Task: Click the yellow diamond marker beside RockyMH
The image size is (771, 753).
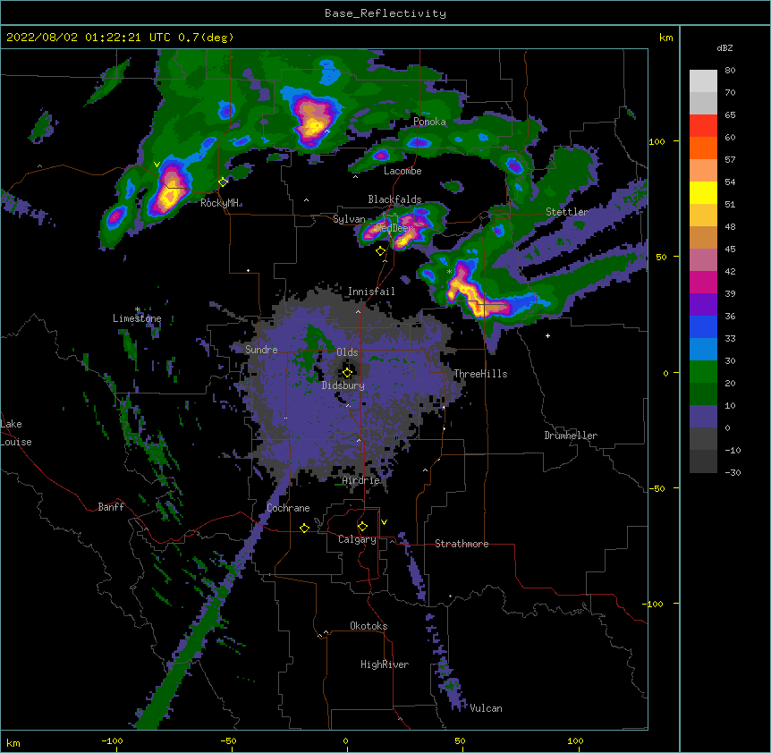Action: point(224,182)
